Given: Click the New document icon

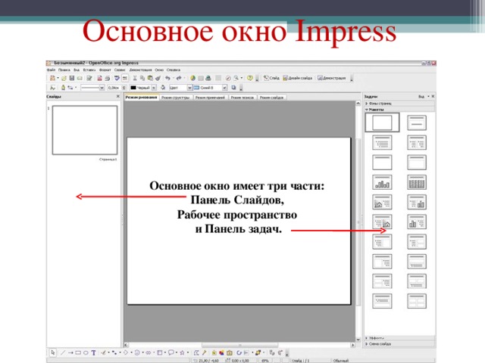Looking at the screenshot, I should [52, 79].
